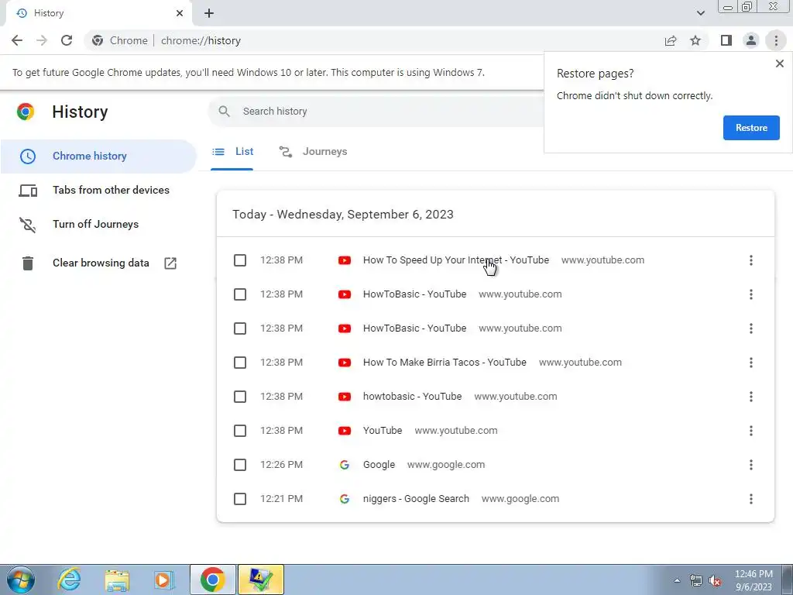
Task: Select Chrome history in sidebar
Action: coord(98,156)
